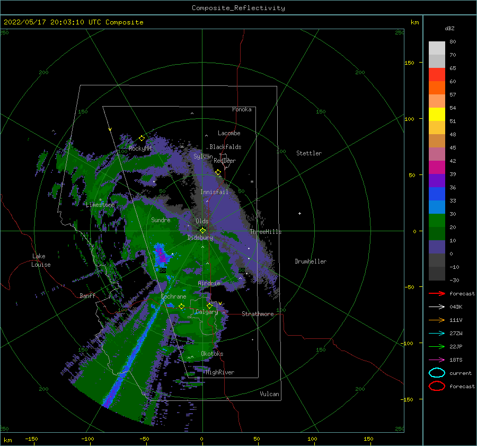Click the Blackfalds town label
Image resolution: width=477 pixels, height=446 pixels.
[225, 147]
